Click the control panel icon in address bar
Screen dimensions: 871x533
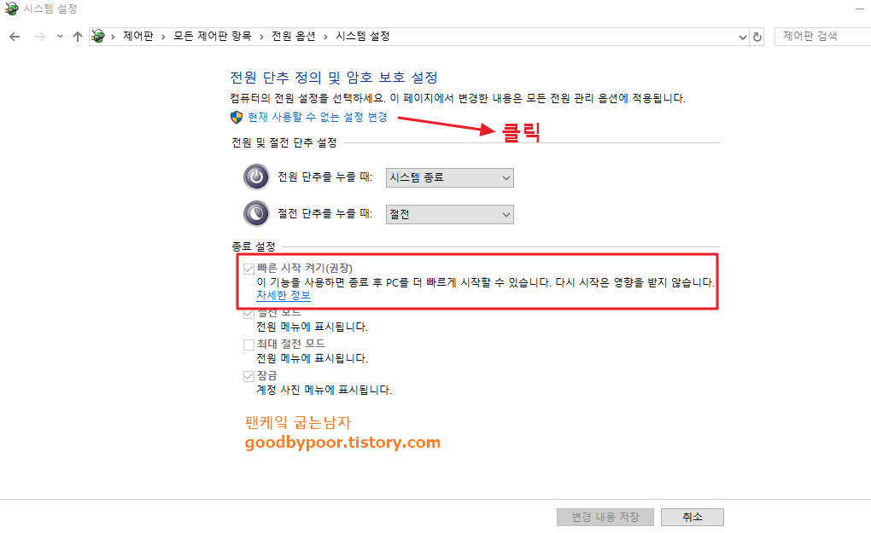click(x=98, y=37)
